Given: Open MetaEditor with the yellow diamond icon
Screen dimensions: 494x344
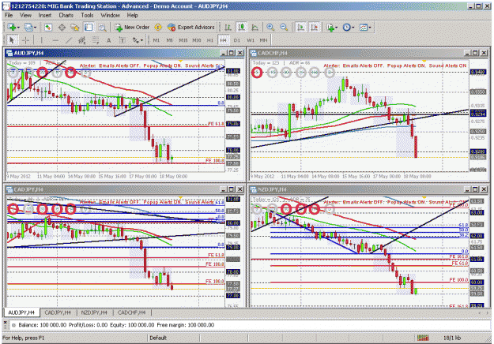Looking at the screenshot, I should tap(158, 28).
